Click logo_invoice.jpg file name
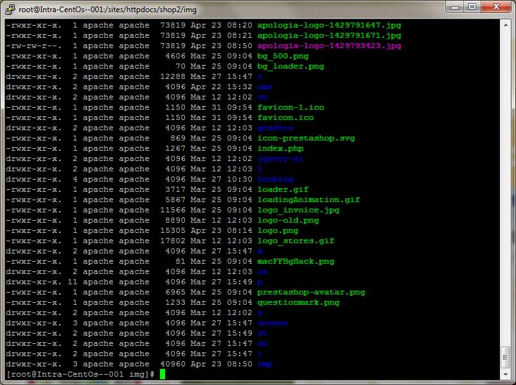516x385 pixels. click(298, 210)
